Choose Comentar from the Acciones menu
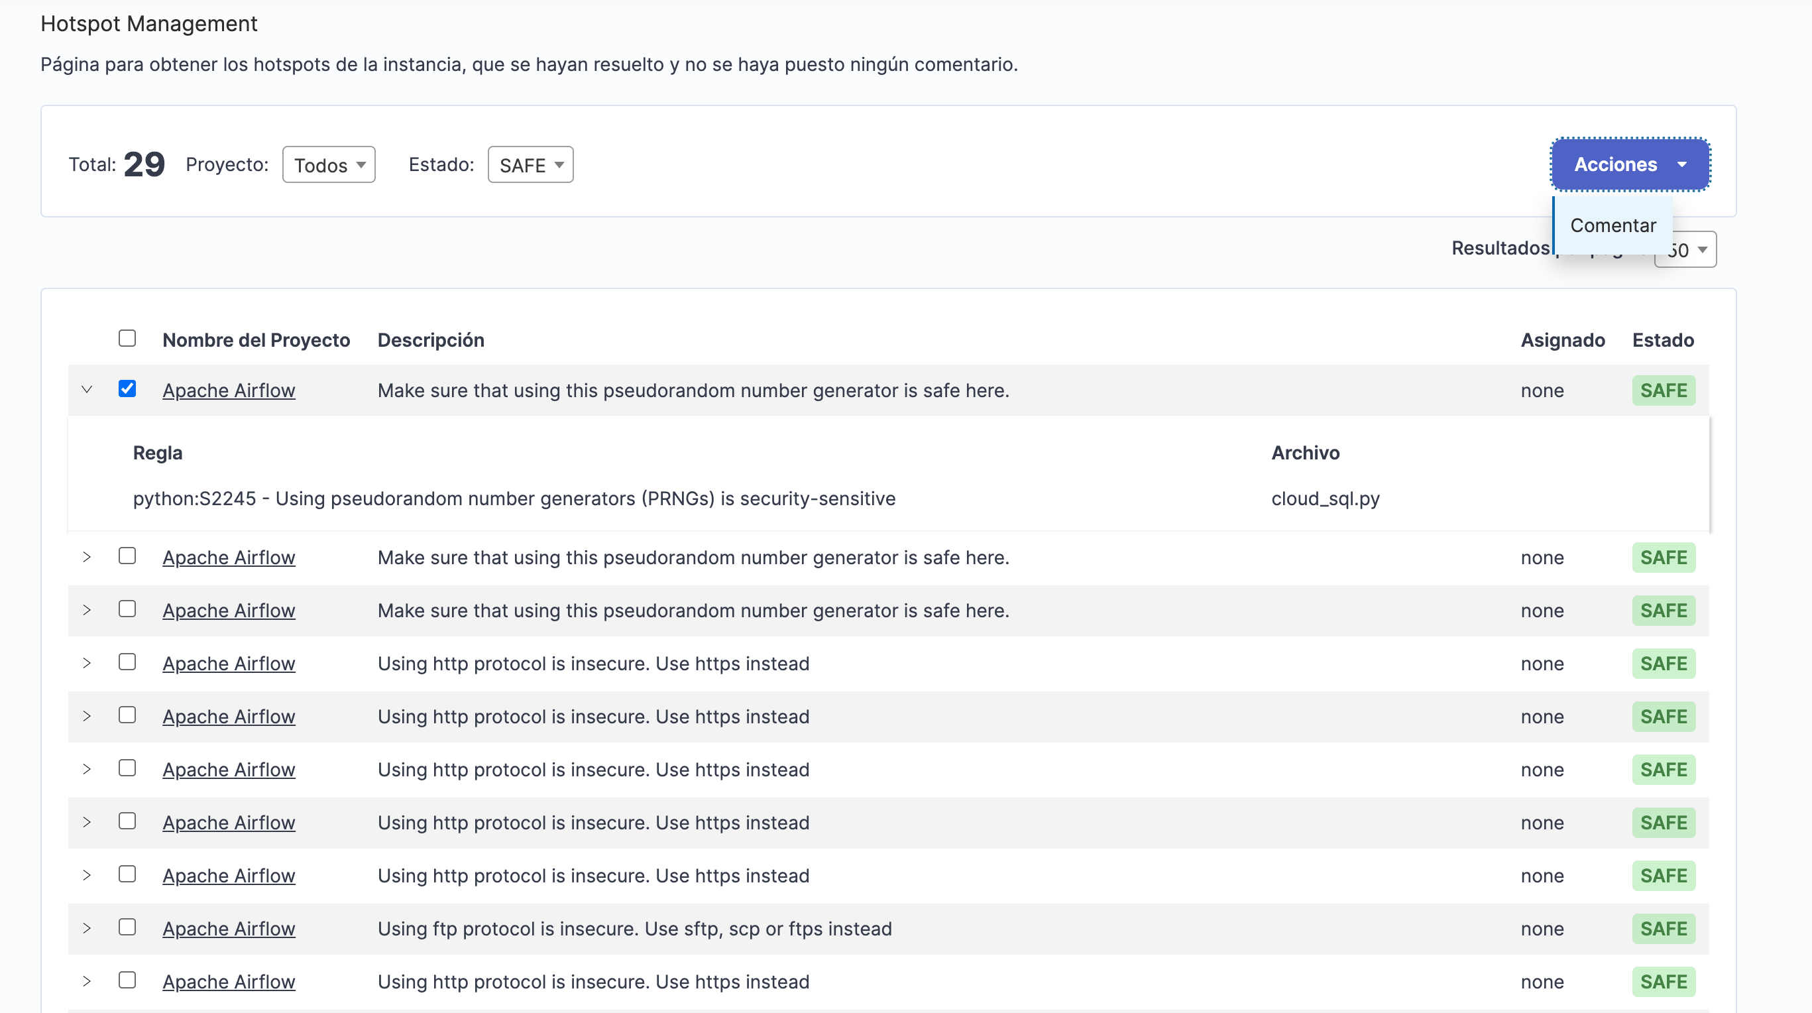The height and width of the screenshot is (1013, 1812). point(1613,225)
